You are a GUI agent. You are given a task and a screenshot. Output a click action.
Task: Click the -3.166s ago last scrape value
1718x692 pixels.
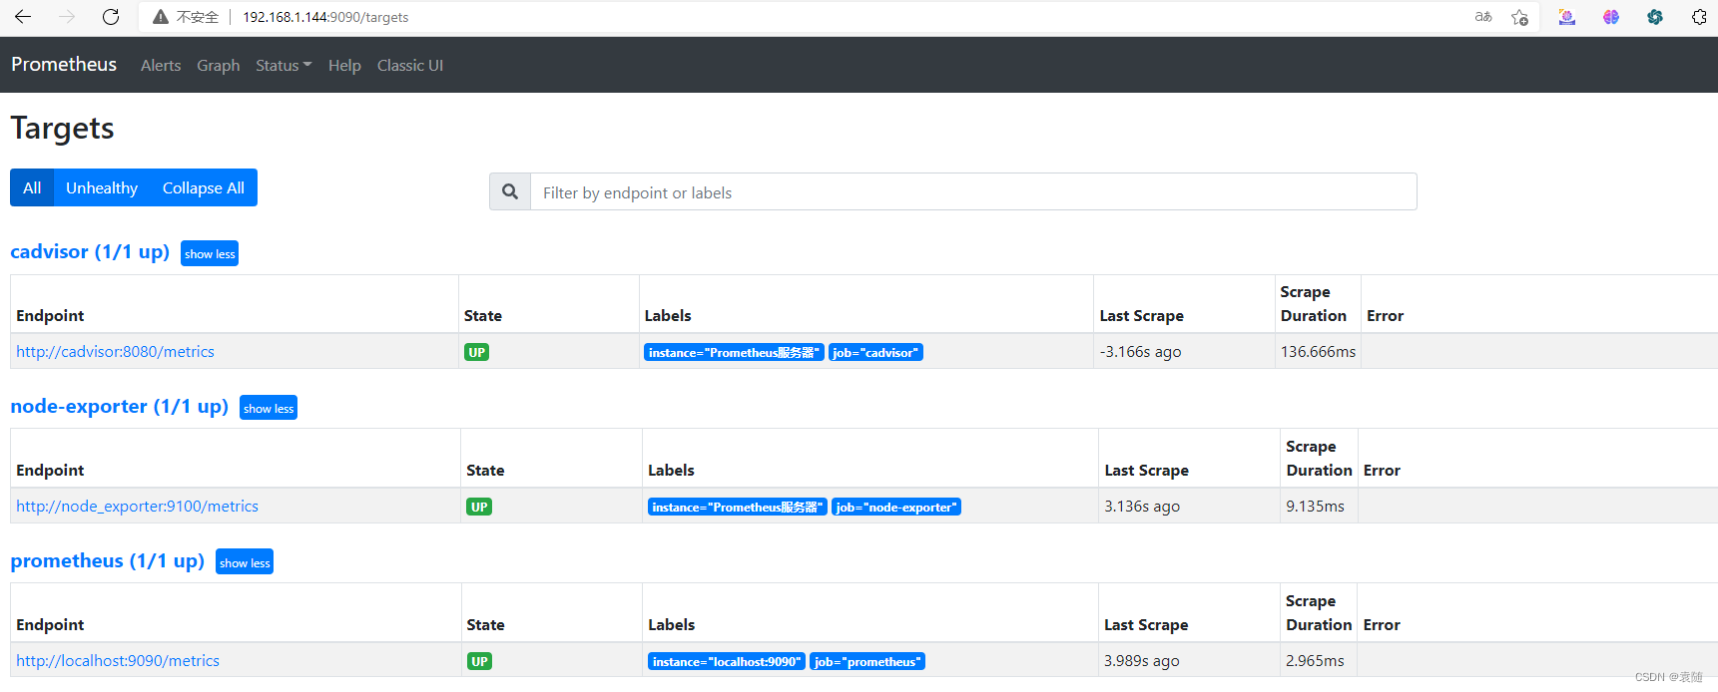(x=1140, y=351)
